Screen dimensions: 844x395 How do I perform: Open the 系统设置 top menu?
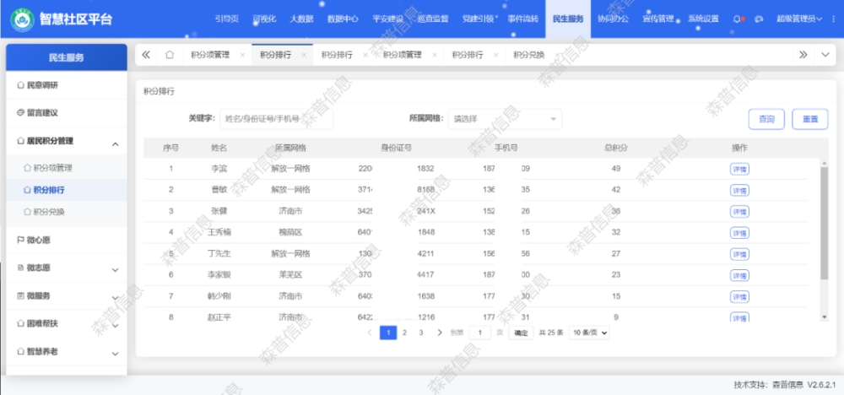(x=704, y=19)
